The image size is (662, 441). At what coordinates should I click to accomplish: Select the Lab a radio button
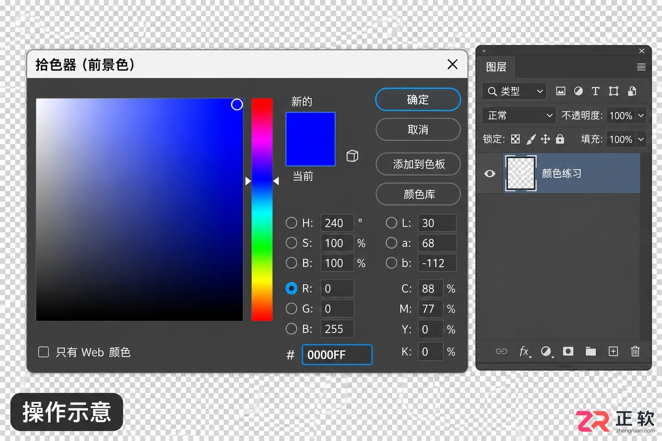pos(392,243)
